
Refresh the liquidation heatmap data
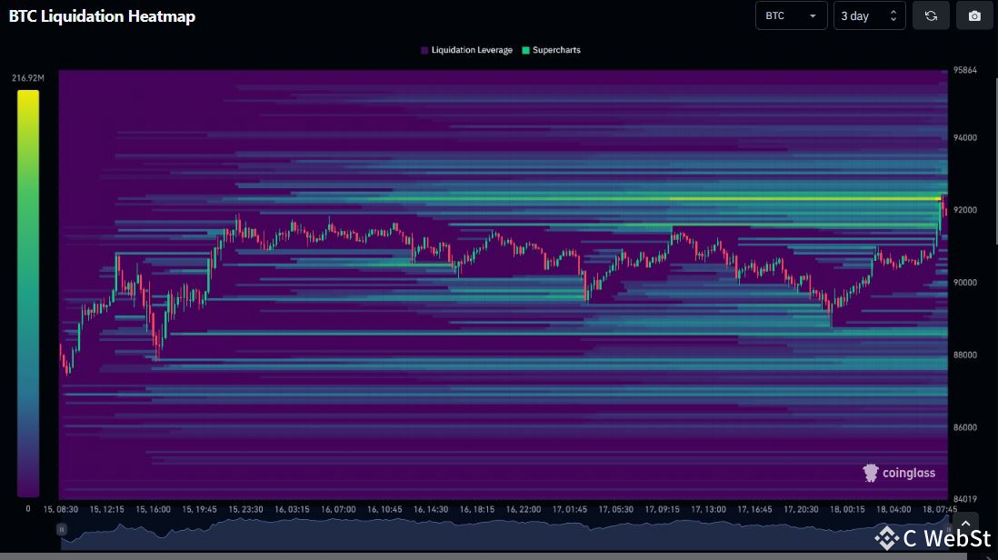point(931,16)
